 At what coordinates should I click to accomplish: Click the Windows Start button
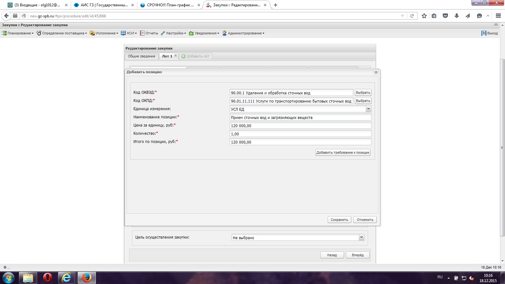pyautogui.click(x=8, y=278)
